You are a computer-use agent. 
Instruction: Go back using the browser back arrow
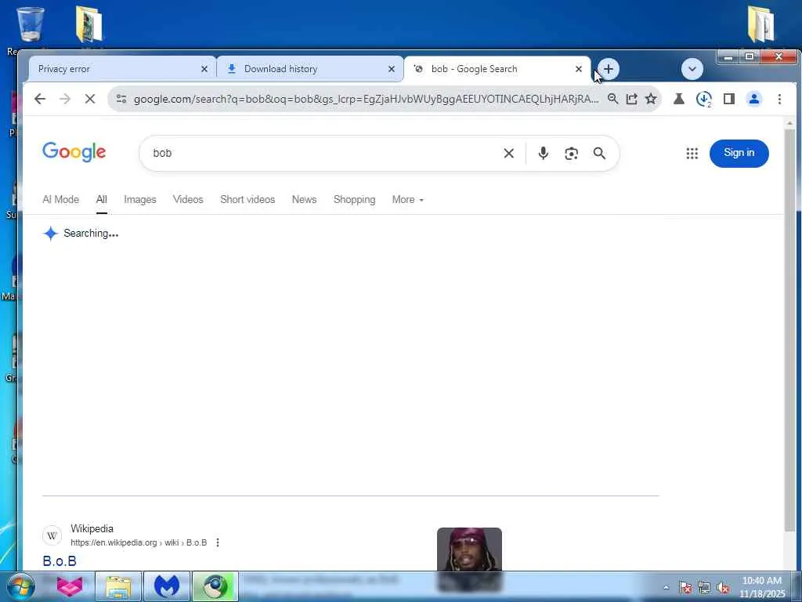(40, 99)
